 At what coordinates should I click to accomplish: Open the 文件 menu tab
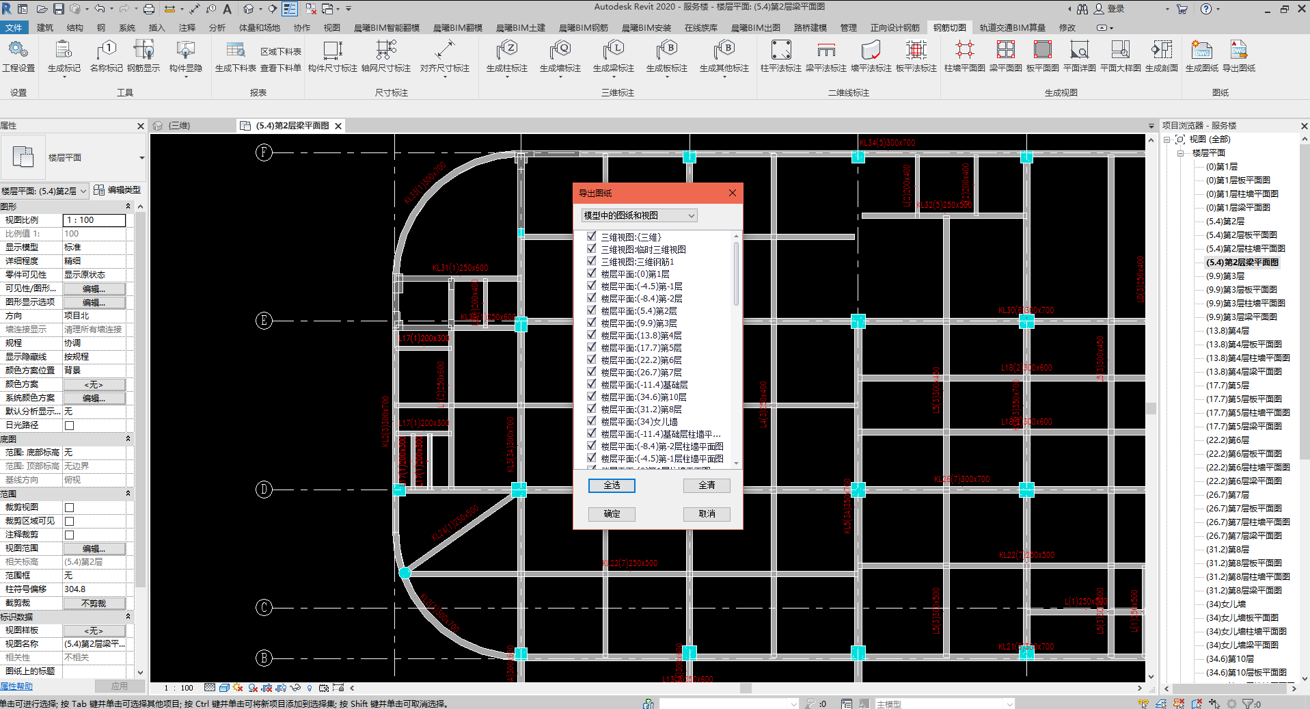14,27
